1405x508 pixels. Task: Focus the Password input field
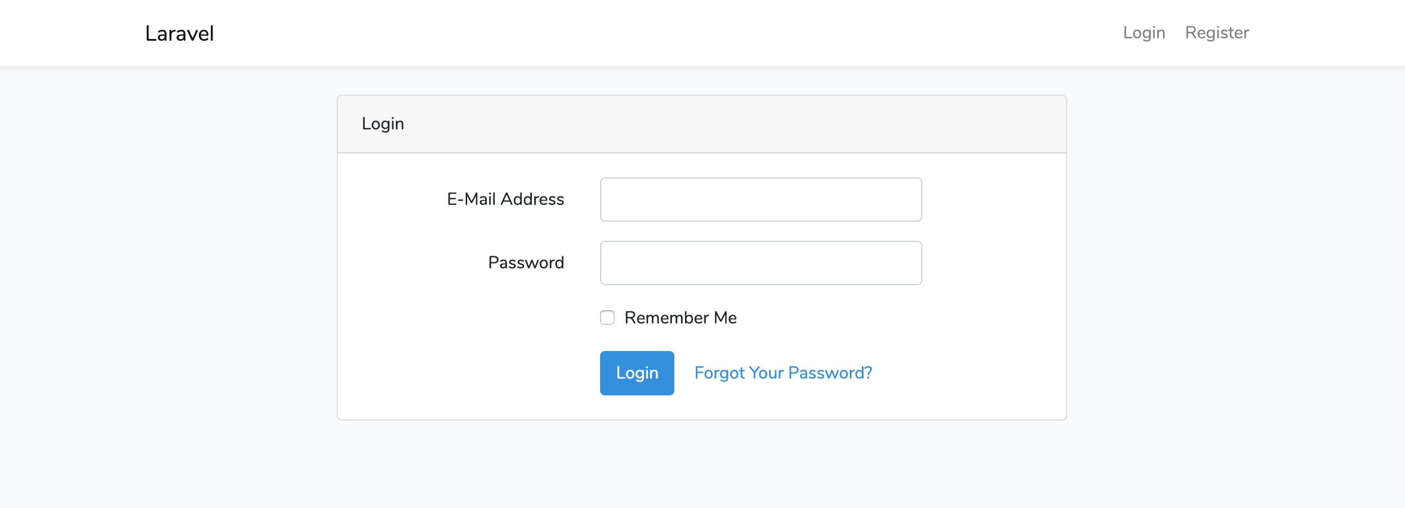click(x=761, y=263)
